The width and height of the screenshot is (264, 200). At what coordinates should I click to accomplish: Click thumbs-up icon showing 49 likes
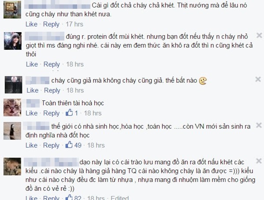pyautogui.click(x=69, y=145)
